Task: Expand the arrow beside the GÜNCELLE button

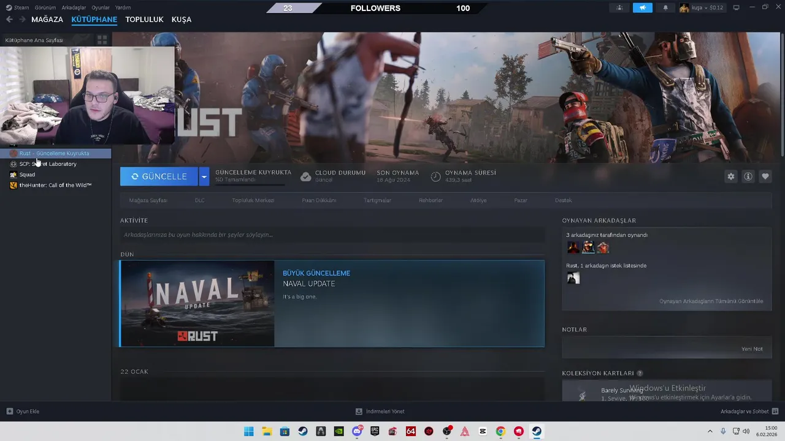Action: [x=204, y=176]
